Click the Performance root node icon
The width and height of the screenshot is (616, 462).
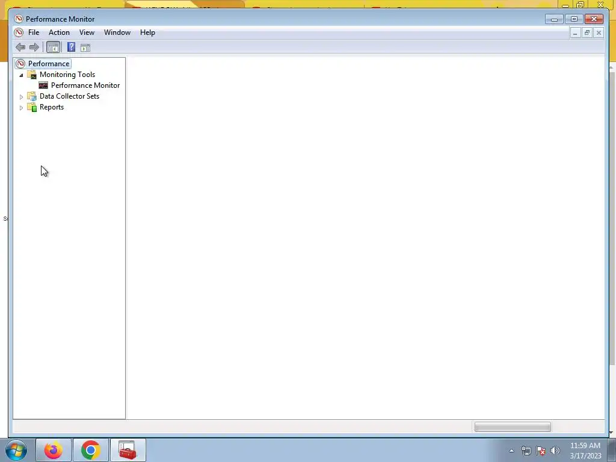(x=20, y=64)
